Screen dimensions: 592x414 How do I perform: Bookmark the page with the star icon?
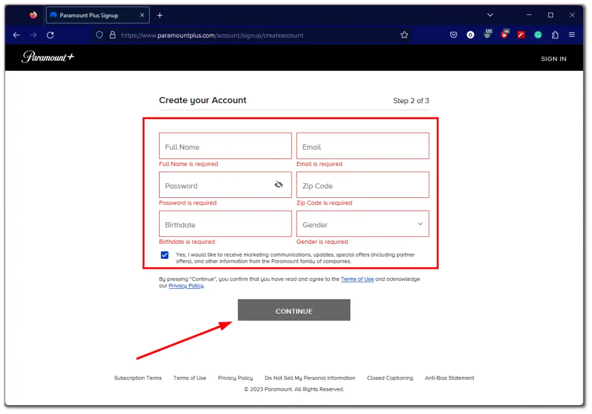click(x=404, y=34)
